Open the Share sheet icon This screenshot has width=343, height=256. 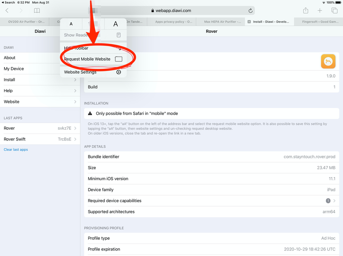(x=306, y=10)
